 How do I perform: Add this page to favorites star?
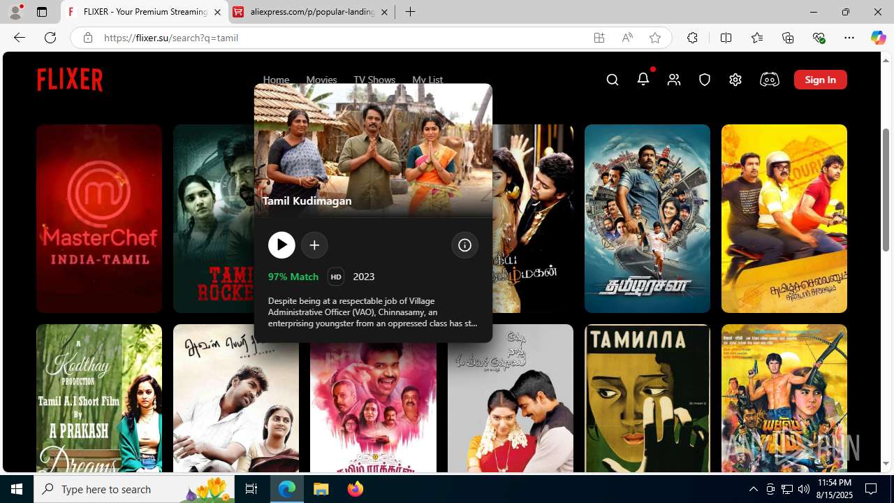click(x=655, y=38)
